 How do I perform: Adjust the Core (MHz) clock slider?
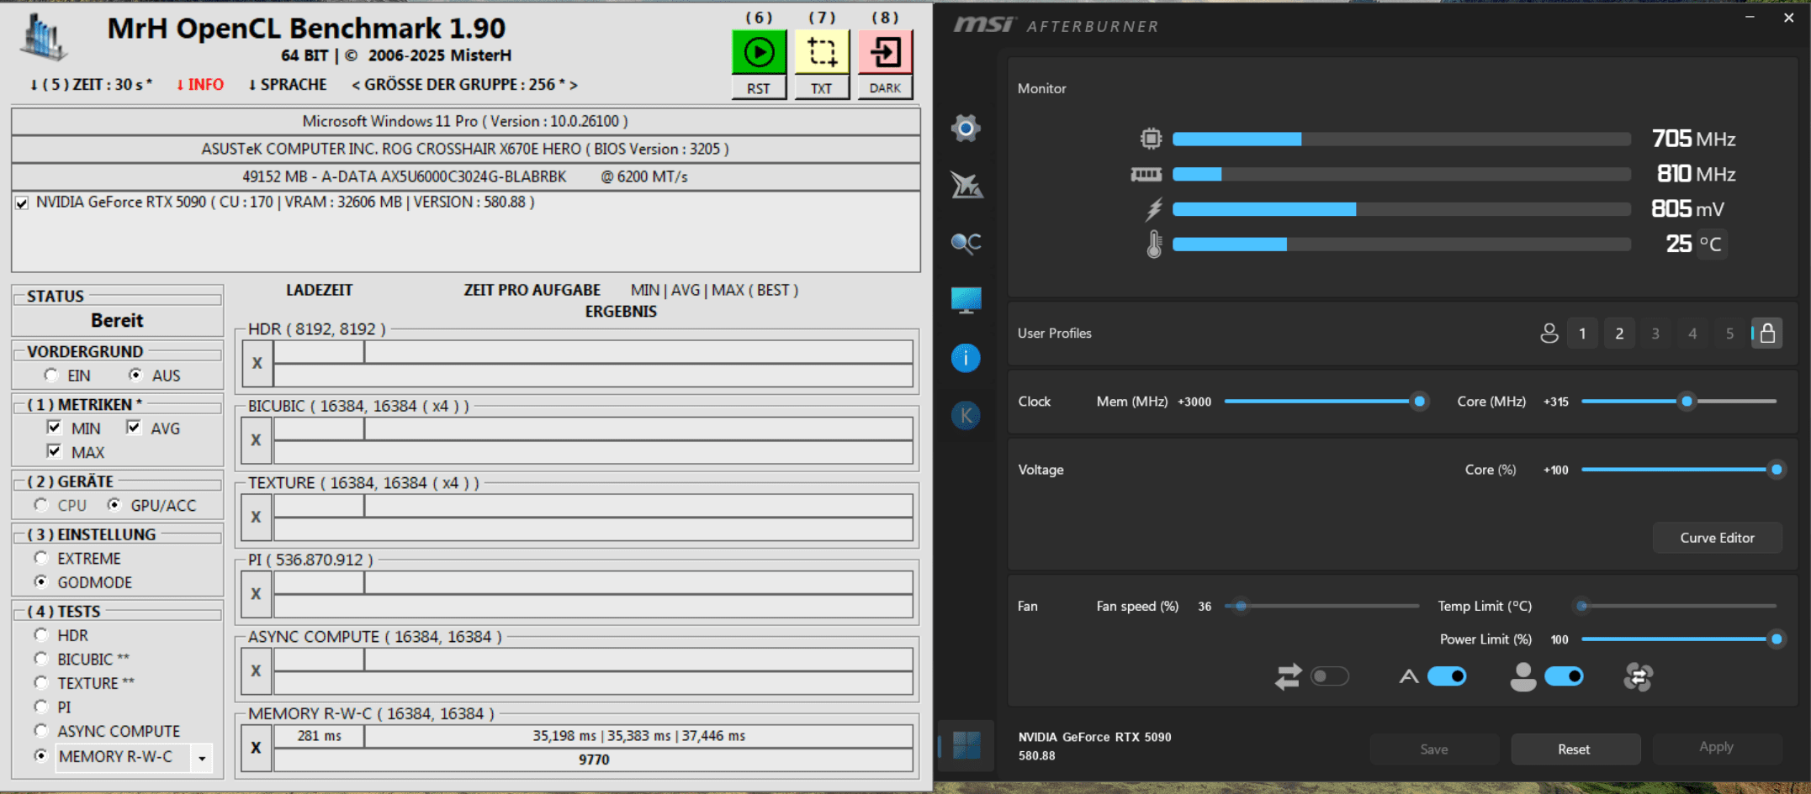point(1687,402)
